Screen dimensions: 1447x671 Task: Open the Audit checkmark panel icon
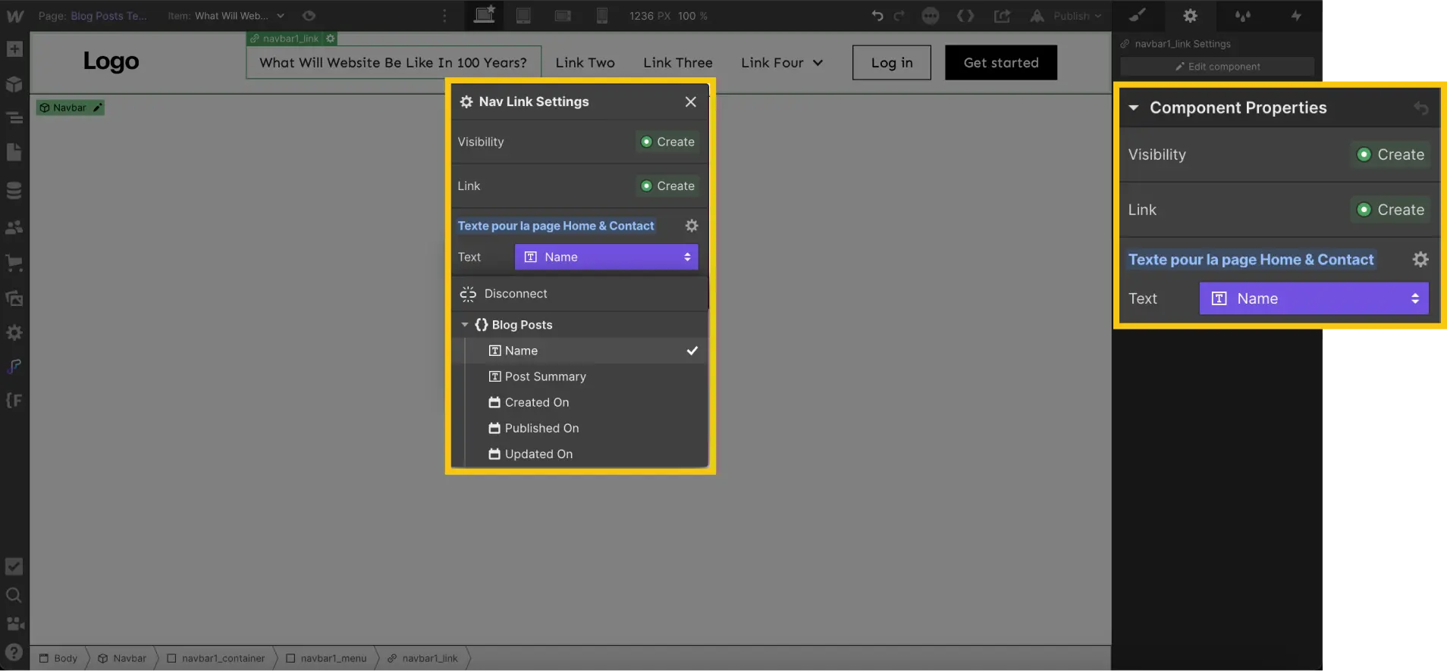pos(14,566)
